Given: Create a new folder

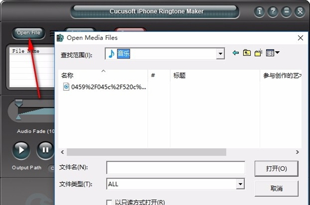Looking at the screenshot, I should coord(259,53).
